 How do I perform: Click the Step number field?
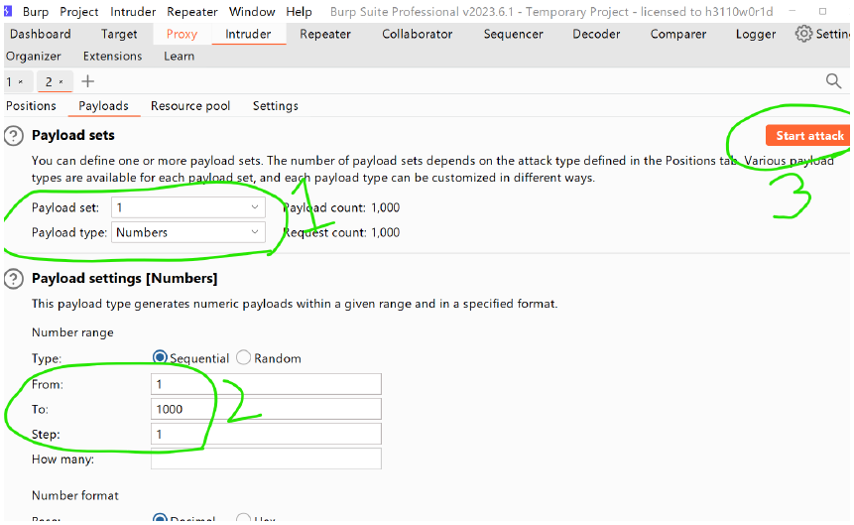pyautogui.click(x=266, y=434)
